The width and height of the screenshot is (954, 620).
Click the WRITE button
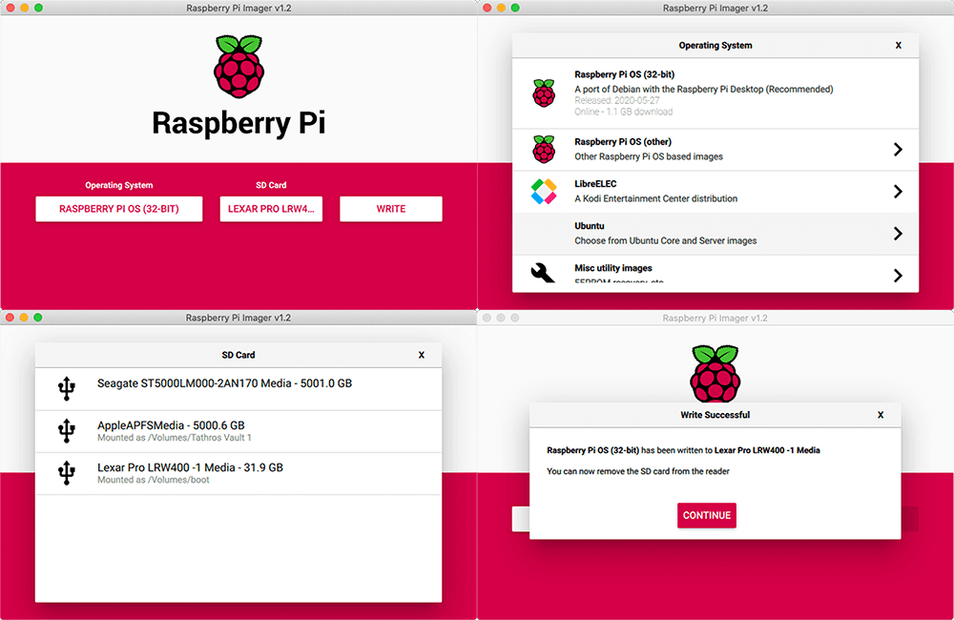[x=391, y=209]
